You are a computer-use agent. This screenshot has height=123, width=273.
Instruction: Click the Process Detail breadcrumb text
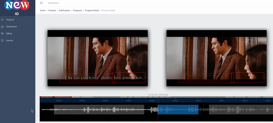pos(108,10)
